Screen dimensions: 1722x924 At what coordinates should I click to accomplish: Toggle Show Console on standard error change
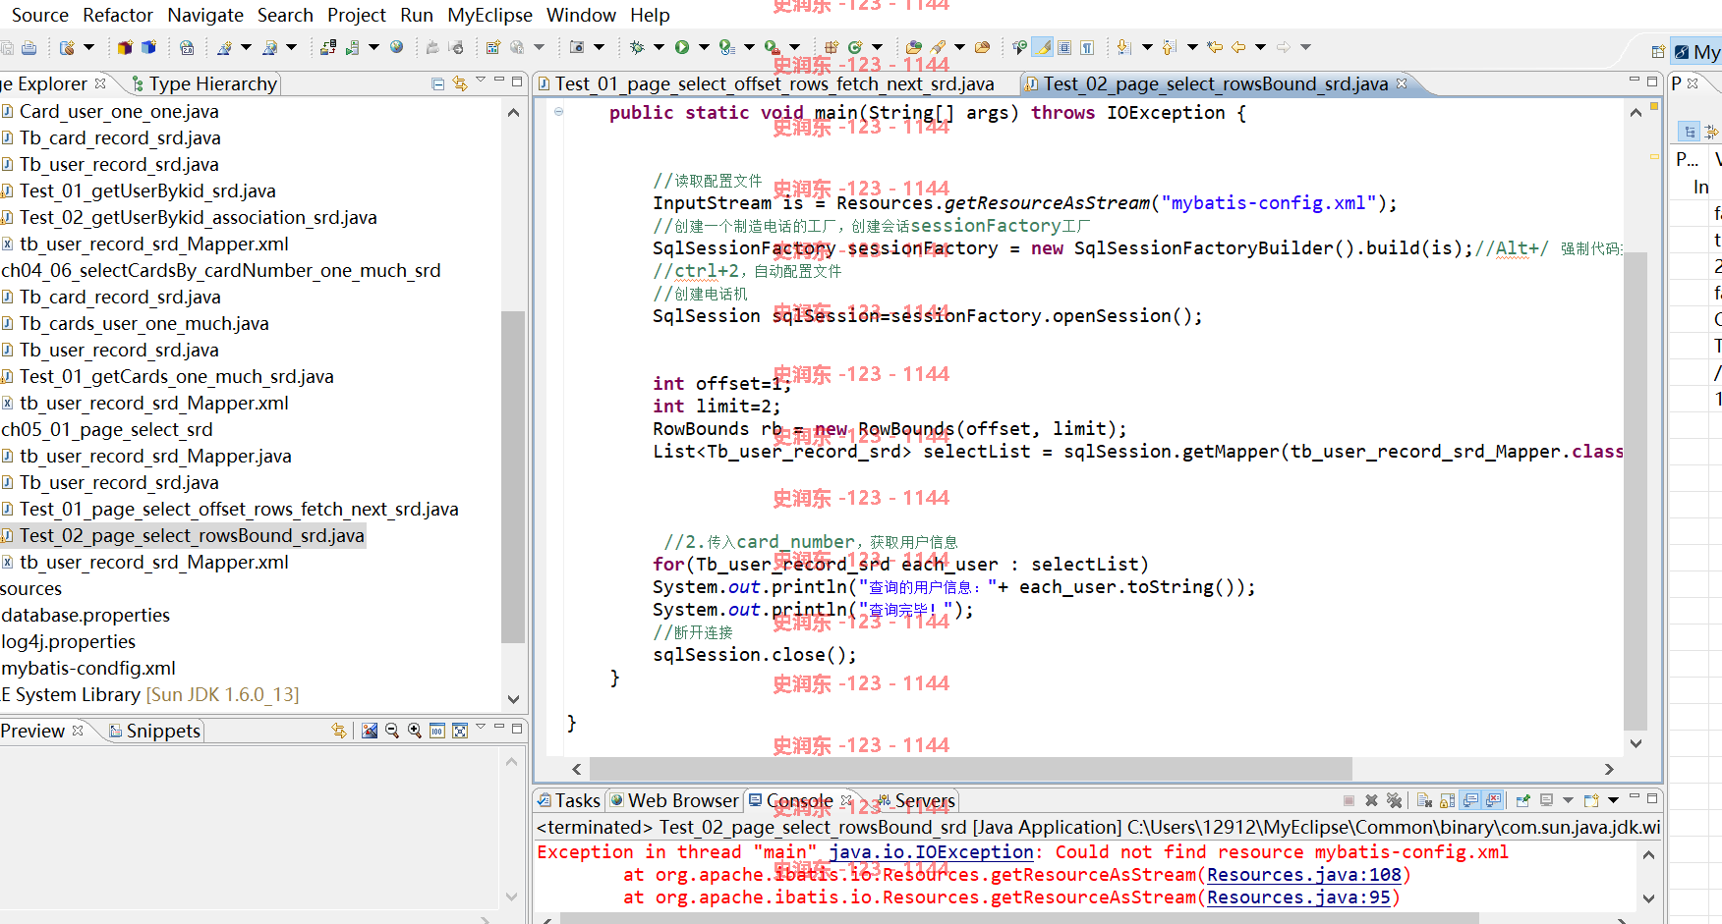pyautogui.click(x=1493, y=800)
